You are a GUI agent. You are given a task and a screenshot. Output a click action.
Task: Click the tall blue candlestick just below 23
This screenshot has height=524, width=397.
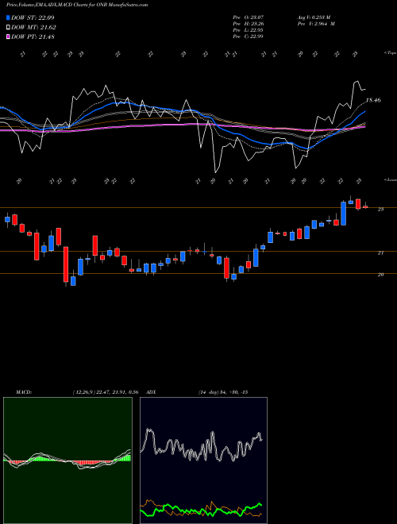[343, 214]
